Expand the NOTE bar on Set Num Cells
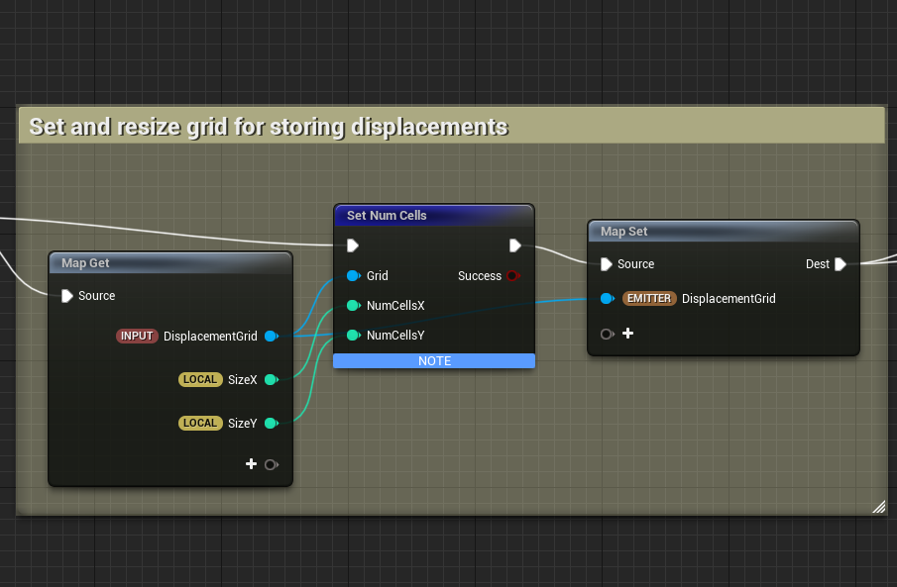Viewport: 897px width, 587px height. click(434, 361)
